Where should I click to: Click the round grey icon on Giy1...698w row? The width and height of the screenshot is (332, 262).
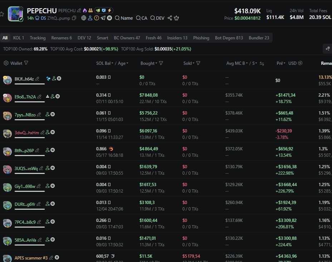[53, 186]
